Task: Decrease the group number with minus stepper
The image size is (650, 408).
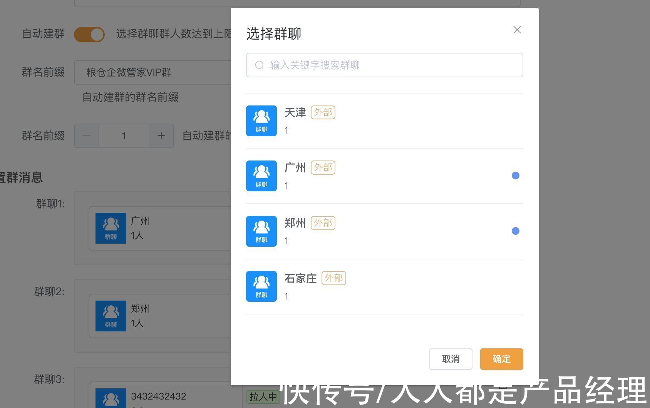Action: (x=87, y=136)
